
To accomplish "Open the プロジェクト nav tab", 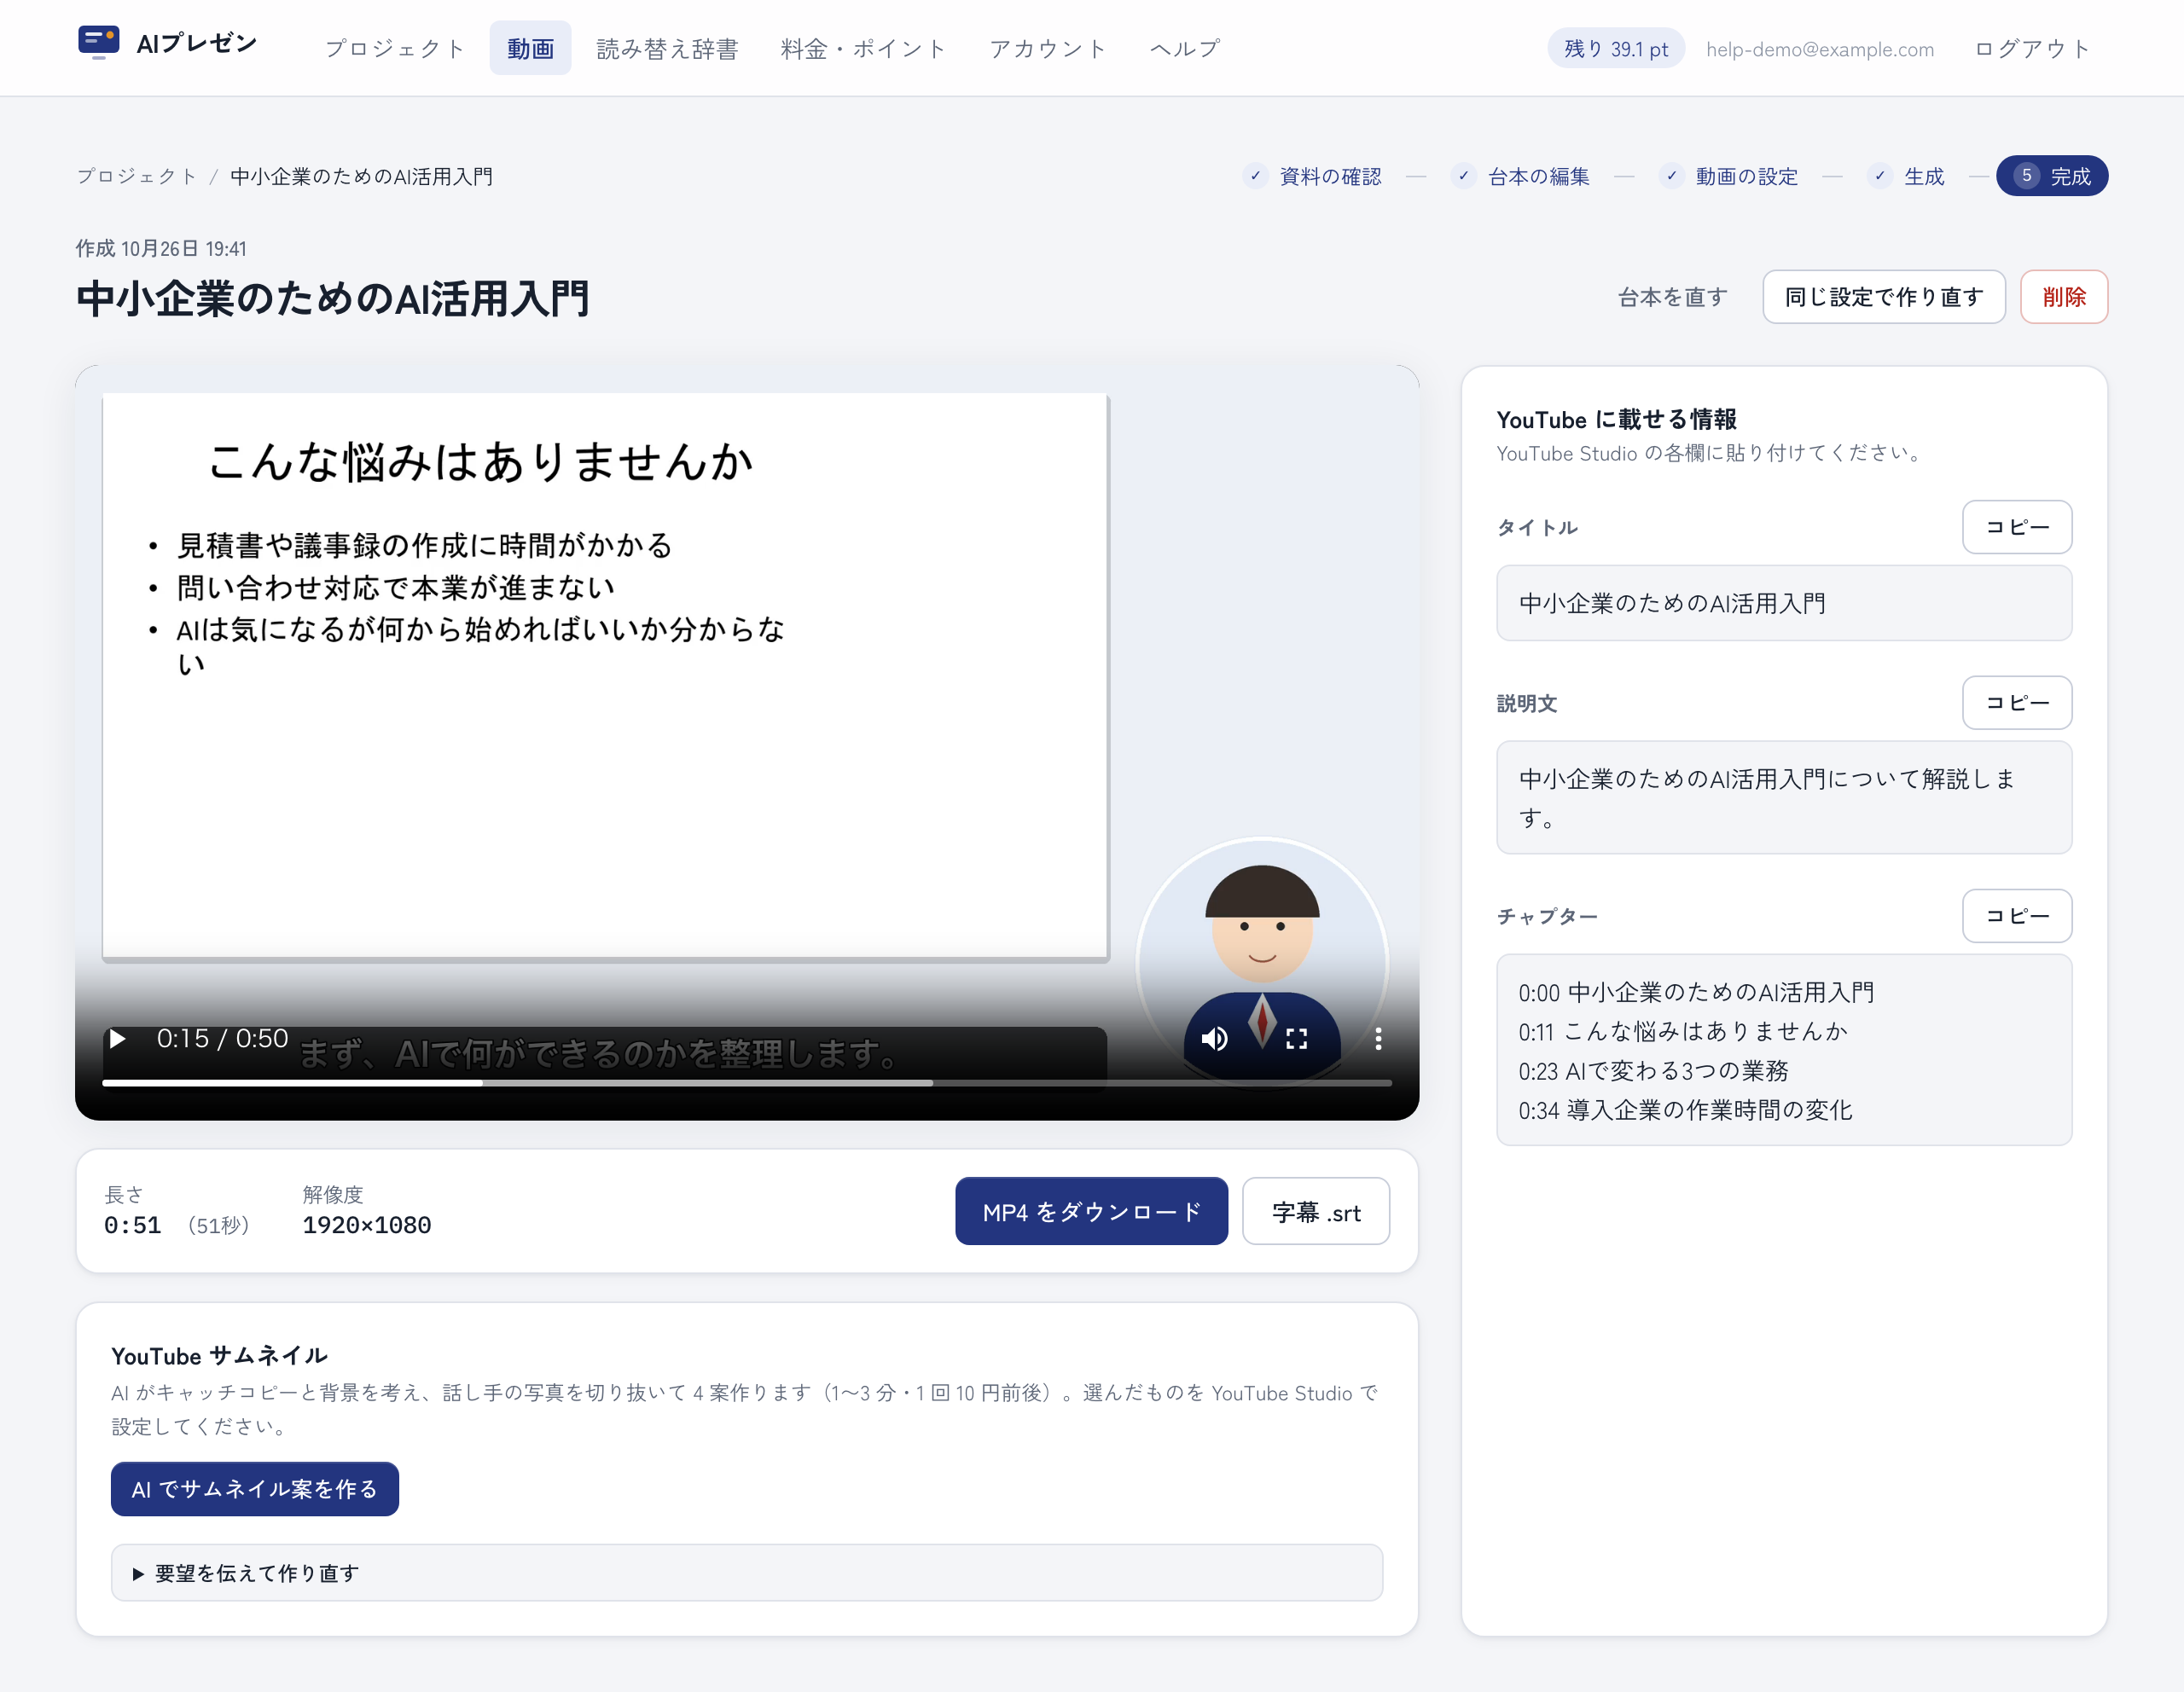I will tap(395, 48).
